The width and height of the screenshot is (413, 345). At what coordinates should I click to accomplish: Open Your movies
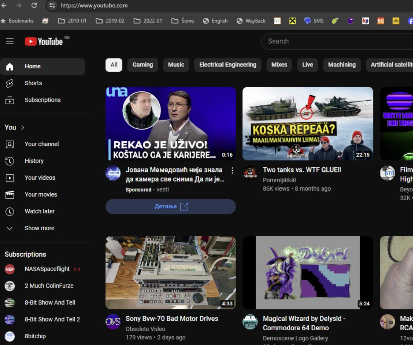(x=43, y=195)
